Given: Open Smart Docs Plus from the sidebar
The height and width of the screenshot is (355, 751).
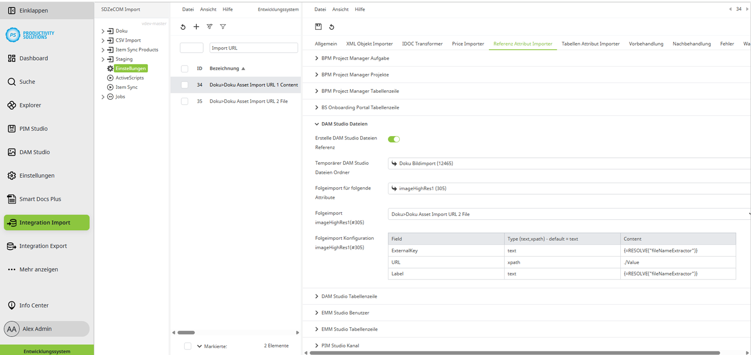Looking at the screenshot, I should 39,199.
